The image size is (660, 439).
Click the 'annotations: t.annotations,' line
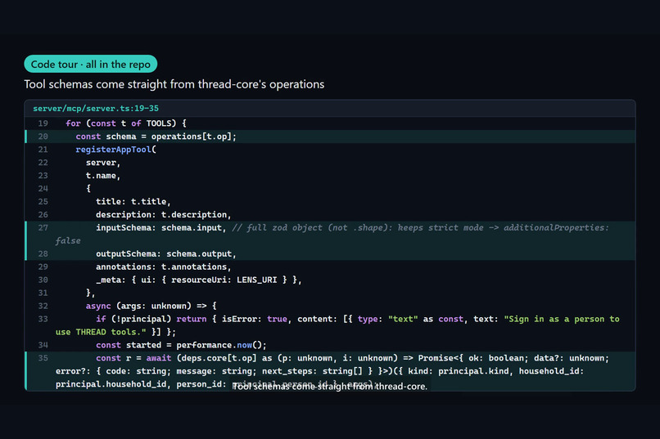point(163,267)
